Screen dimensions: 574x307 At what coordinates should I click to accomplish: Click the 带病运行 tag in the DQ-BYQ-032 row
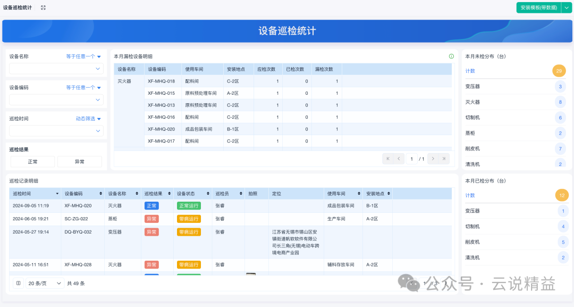pyautogui.click(x=189, y=232)
